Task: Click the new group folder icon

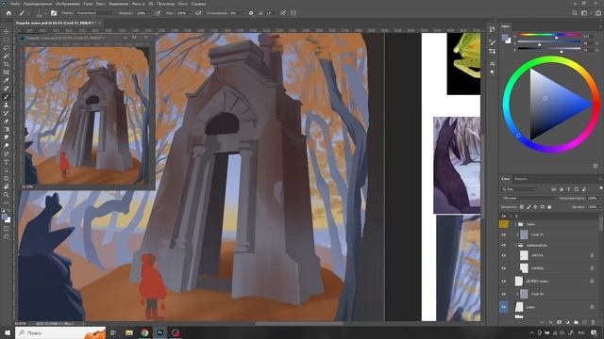Action: point(576,322)
